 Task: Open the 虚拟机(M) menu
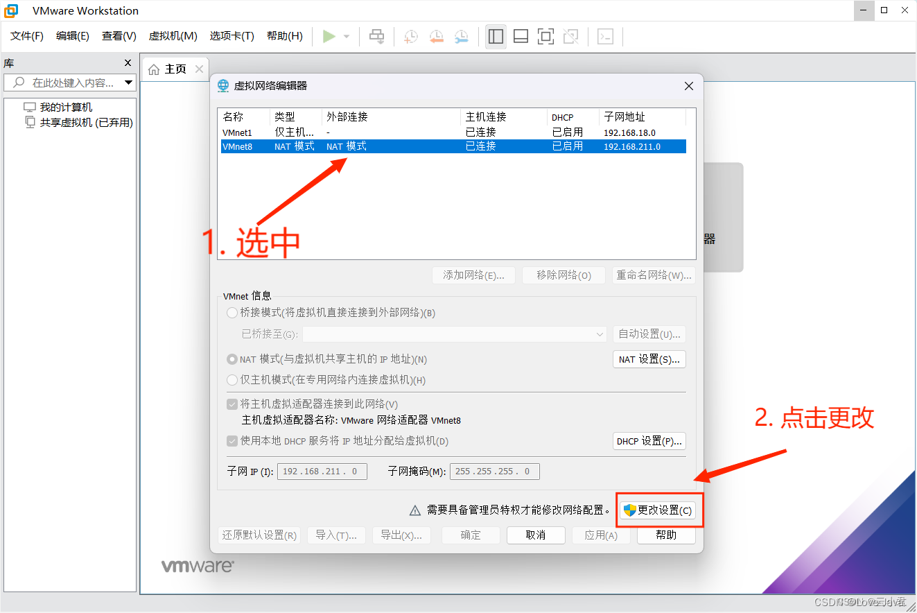[x=173, y=36]
